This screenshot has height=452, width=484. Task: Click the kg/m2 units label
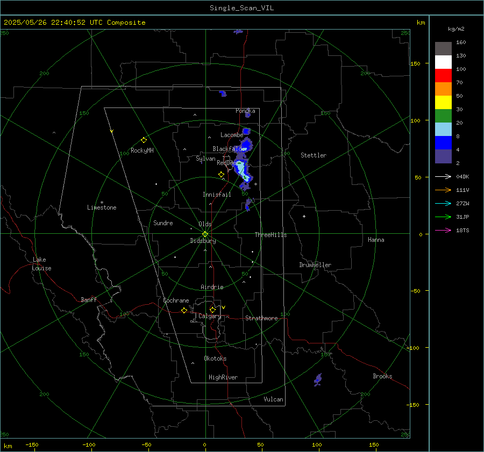click(456, 29)
